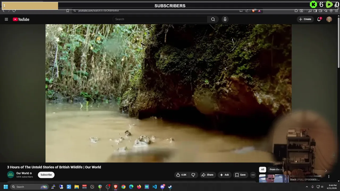Open File Explorer from the taskbar
This screenshot has height=191, width=340.
76,187
